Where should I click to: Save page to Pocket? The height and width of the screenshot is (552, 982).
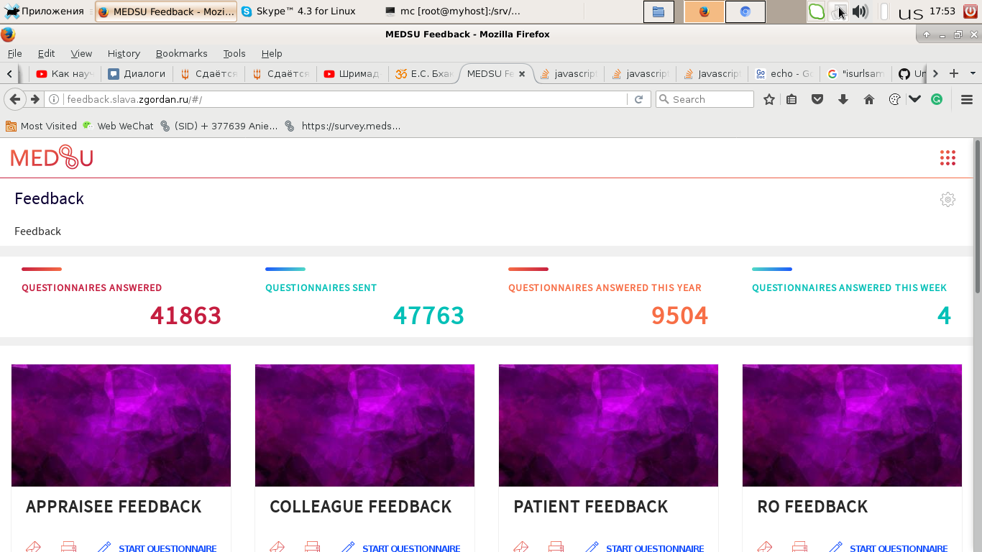point(817,99)
